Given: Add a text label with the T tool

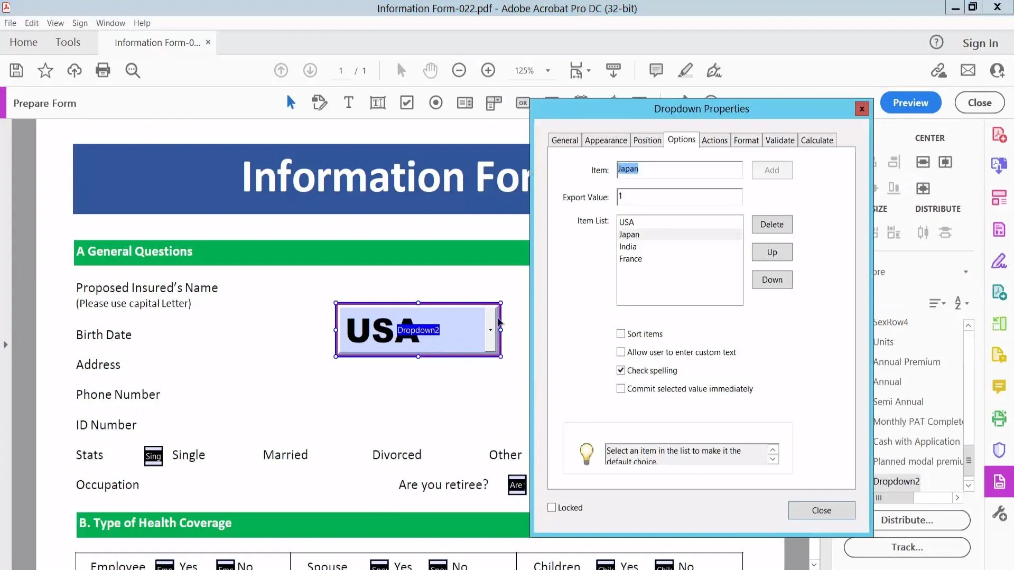Looking at the screenshot, I should (x=348, y=102).
